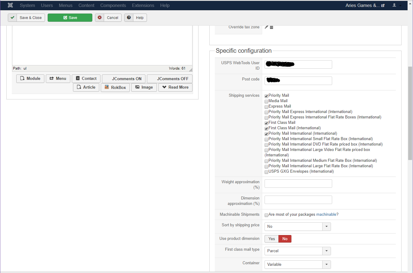Open the System menu
The image size is (413, 273).
point(27,5)
